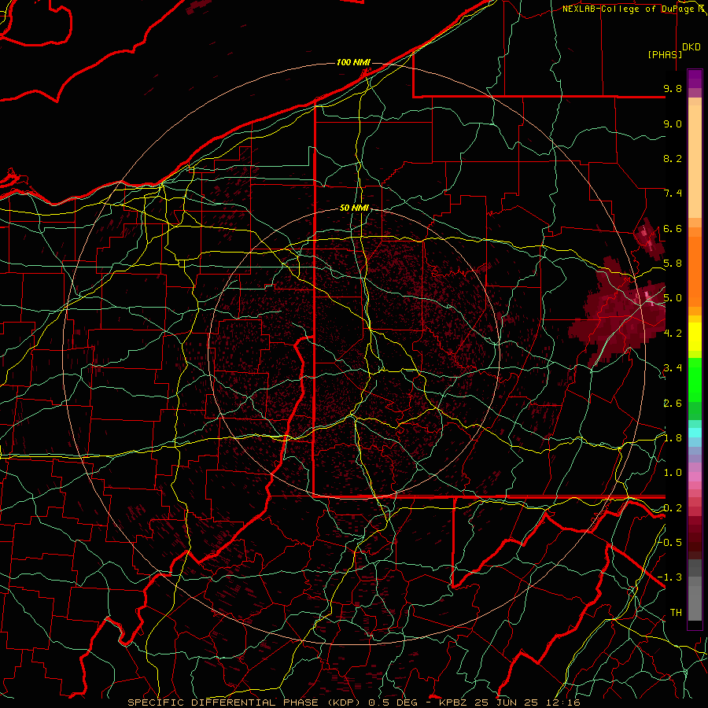Screen dimensions: 708x708
Task: Click the 2.6 legend value
Action: pyautogui.click(x=673, y=404)
